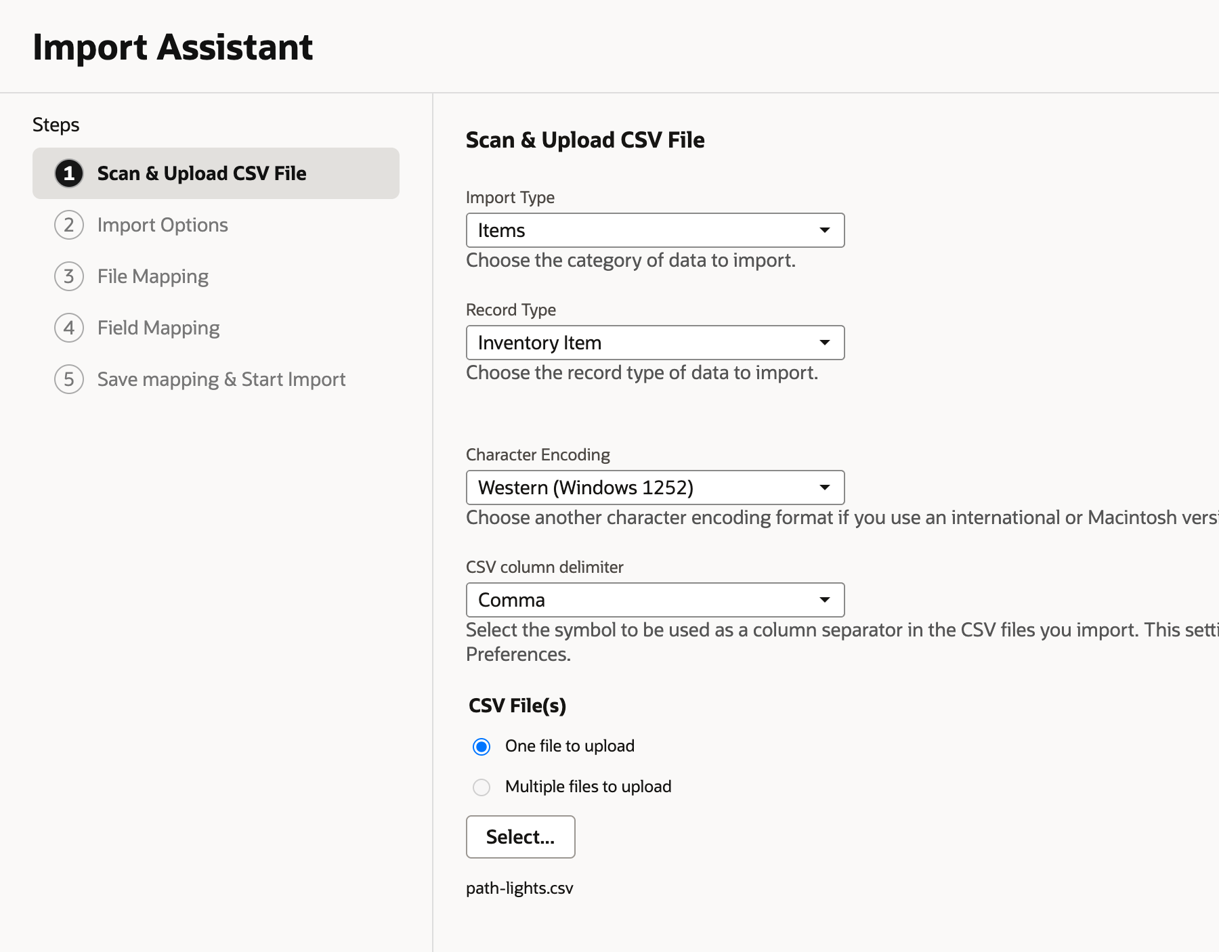Click the CSV File(s) section heading
The height and width of the screenshot is (952, 1219).
click(x=517, y=706)
